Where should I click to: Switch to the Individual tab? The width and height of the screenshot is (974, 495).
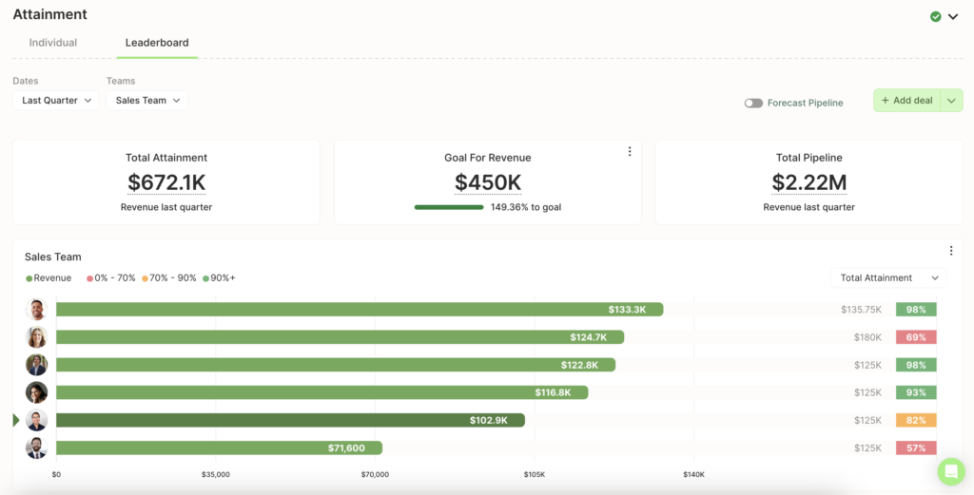click(x=53, y=43)
